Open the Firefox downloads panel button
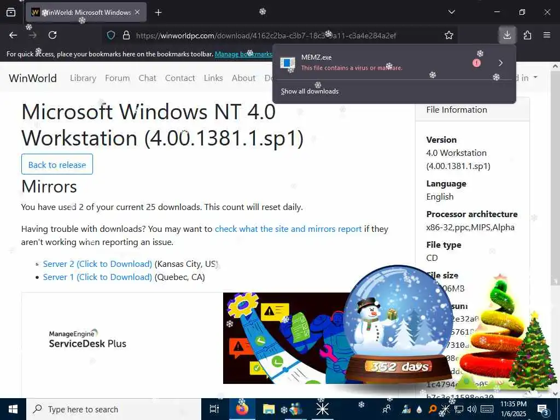This screenshot has height=420, width=560. (507, 35)
